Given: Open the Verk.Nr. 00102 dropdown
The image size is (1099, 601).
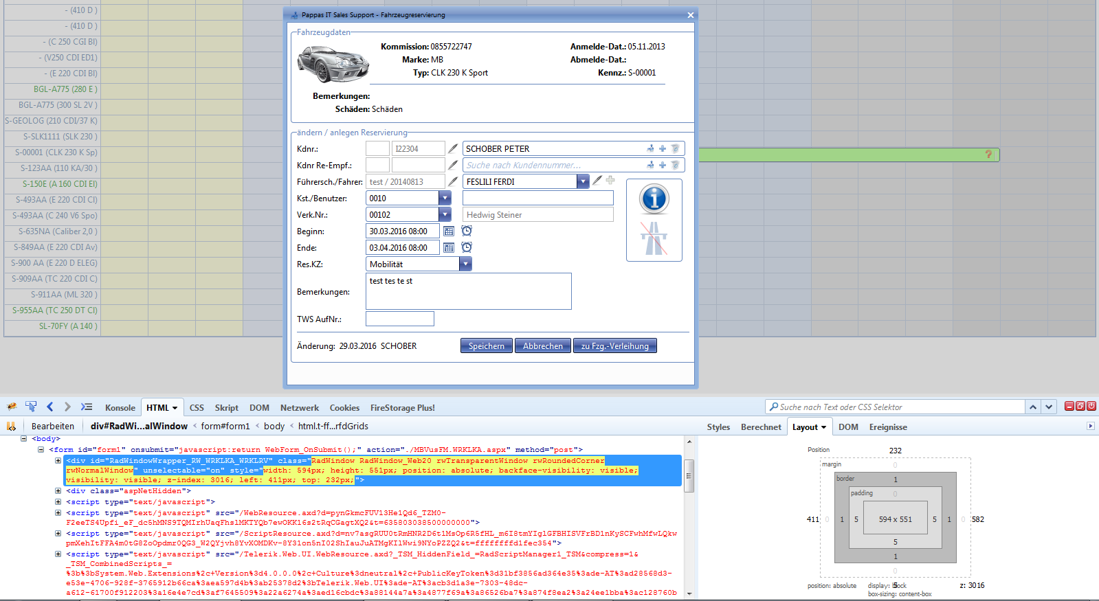Looking at the screenshot, I should [445, 214].
